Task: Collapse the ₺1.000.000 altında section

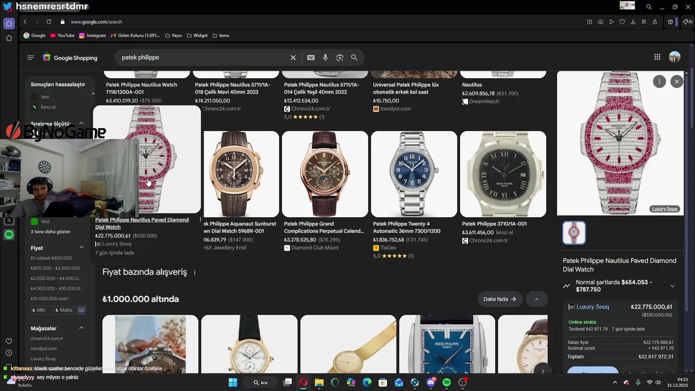Action: pos(536,299)
